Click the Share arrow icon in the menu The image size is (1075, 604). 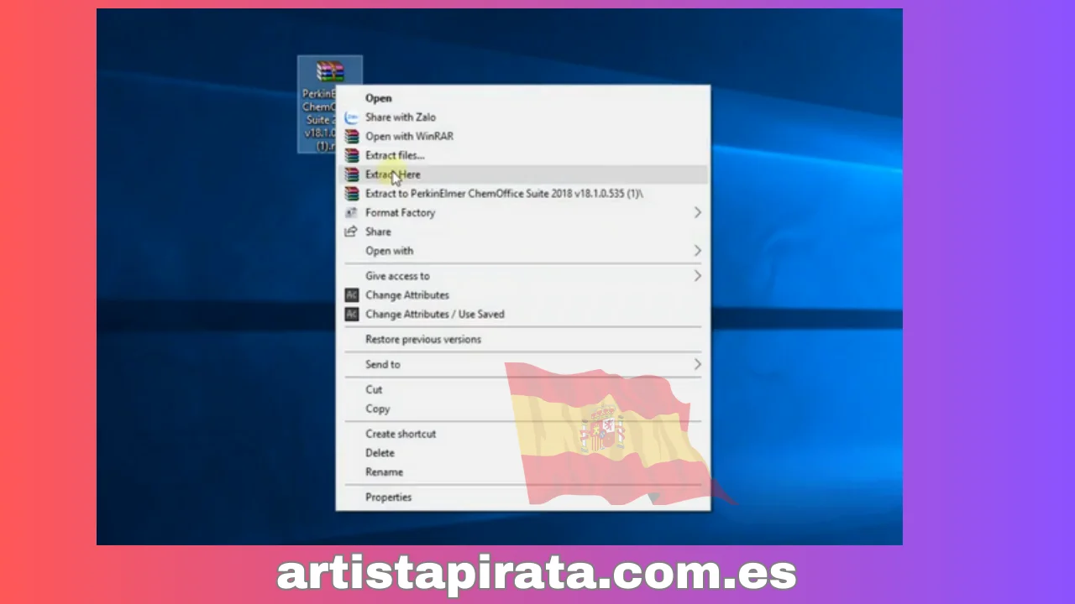click(x=352, y=232)
